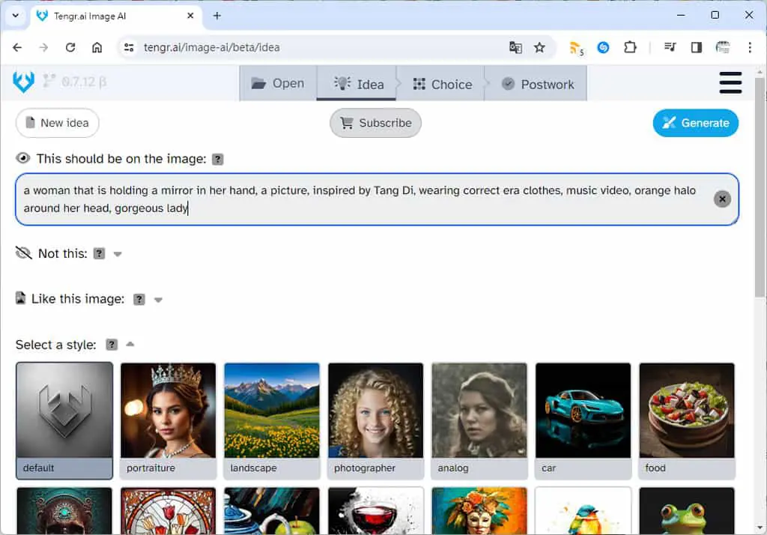Click the Tengr.ai logo icon
The height and width of the screenshot is (535, 767).
pyautogui.click(x=23, y=82)
